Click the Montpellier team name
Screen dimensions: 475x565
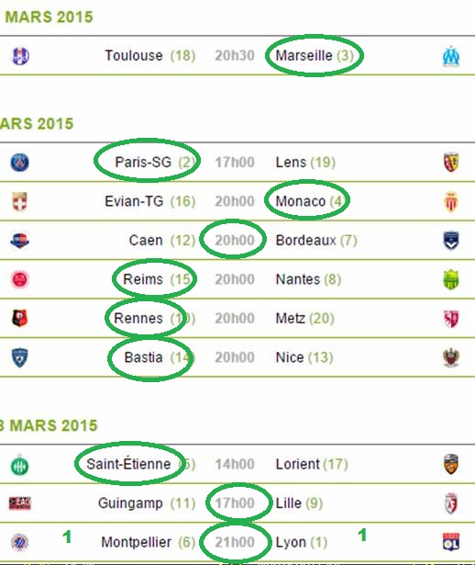point(137,542)
